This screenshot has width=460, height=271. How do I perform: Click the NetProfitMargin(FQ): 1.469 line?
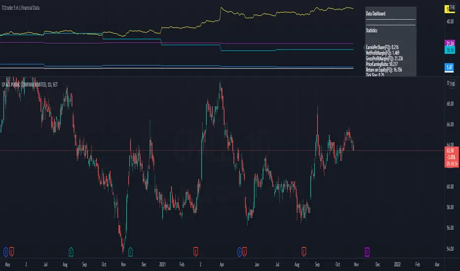(383, 53)
